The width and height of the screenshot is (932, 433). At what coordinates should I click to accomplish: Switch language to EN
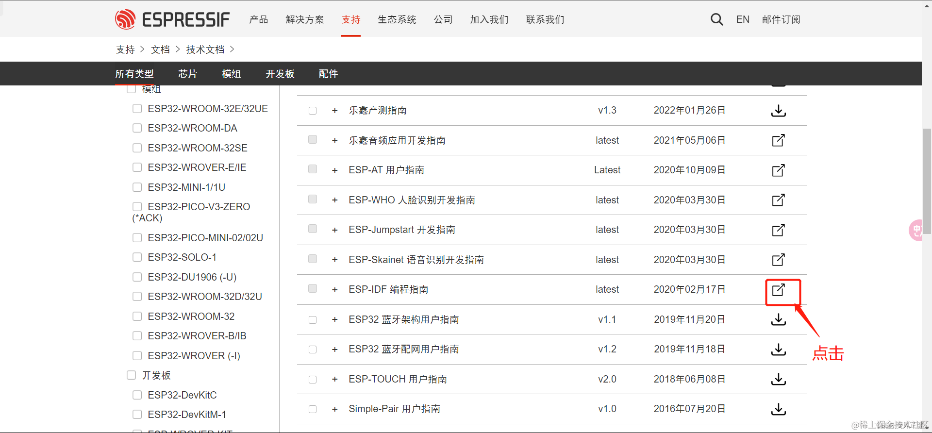point(743,19)
